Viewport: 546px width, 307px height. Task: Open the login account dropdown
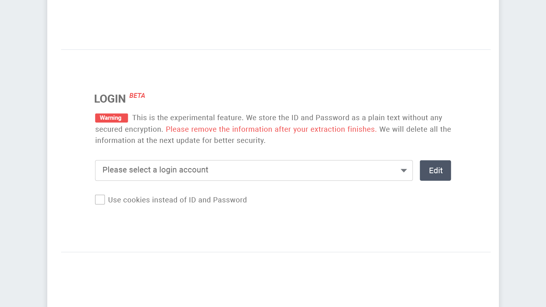[253, 170]
